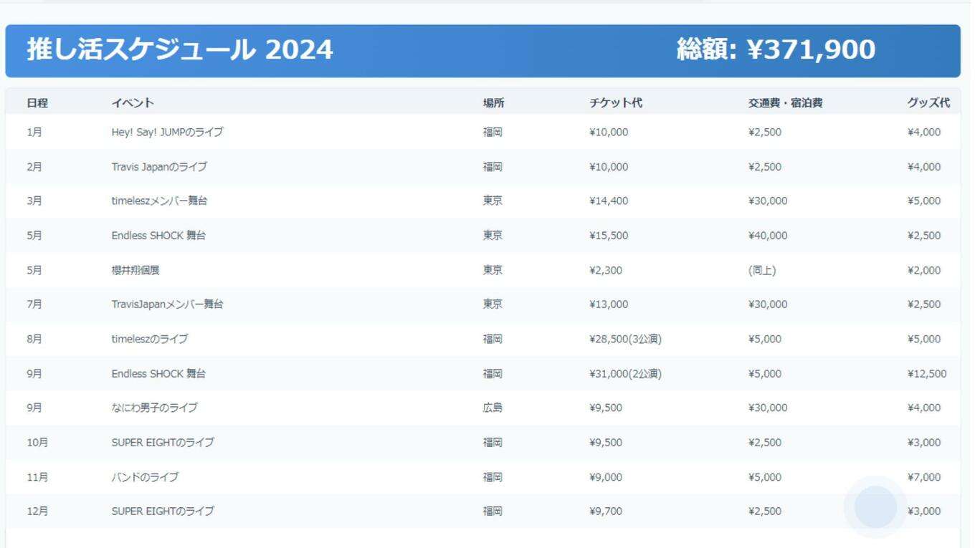
Task: Select the ¥15,500 ticket price
Action: (x=609, y=236)
